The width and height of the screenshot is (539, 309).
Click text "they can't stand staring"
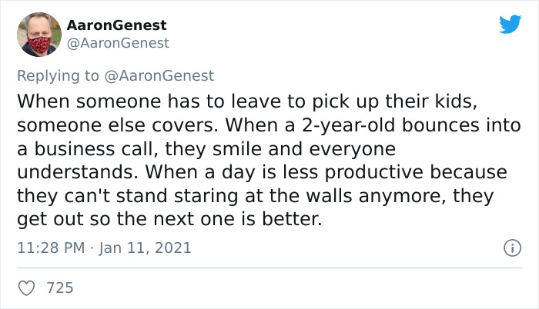pos(127,196)
